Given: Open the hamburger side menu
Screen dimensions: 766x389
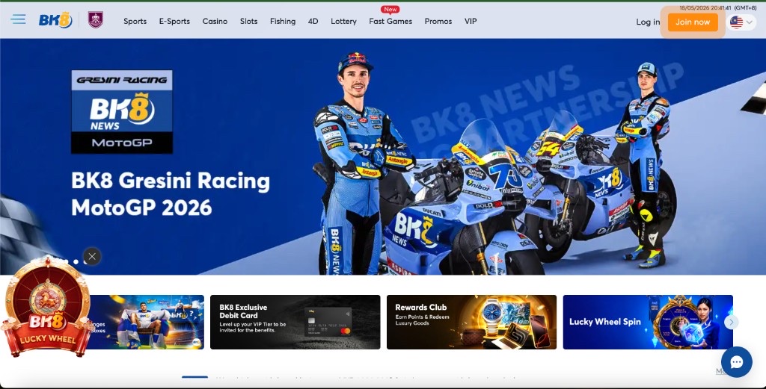Looking at the screenshot, I should [19, 19].
